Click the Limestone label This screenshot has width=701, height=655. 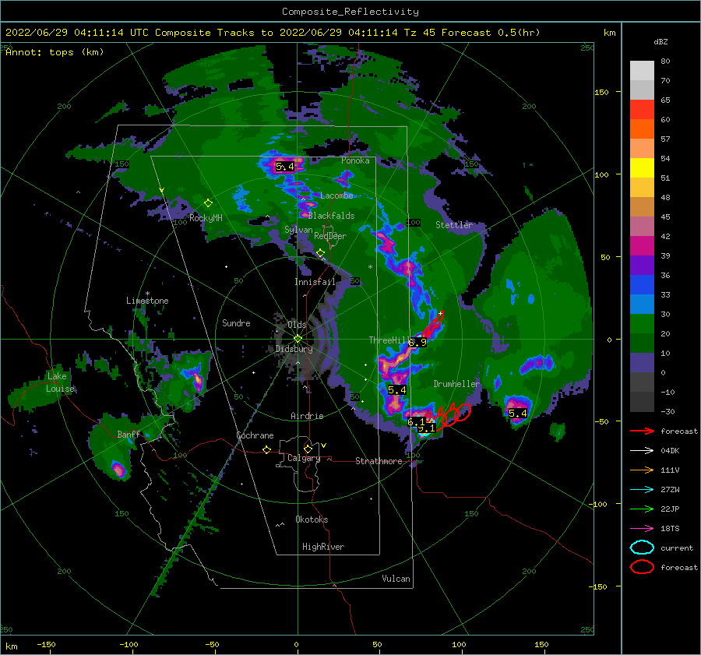pyautogui.click(x=147, y=301)
